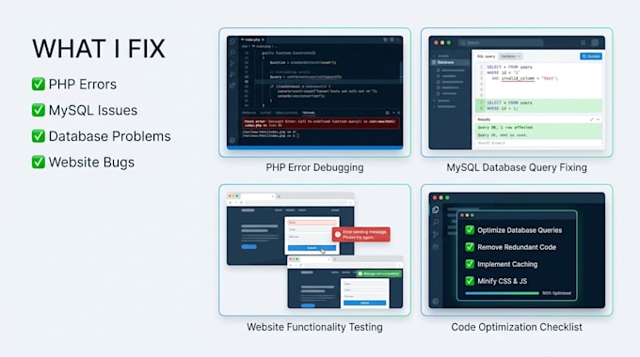Toggle the Remove Redundant Code checkbox
This screenshot has height=357, width=640.
point(470,247)
